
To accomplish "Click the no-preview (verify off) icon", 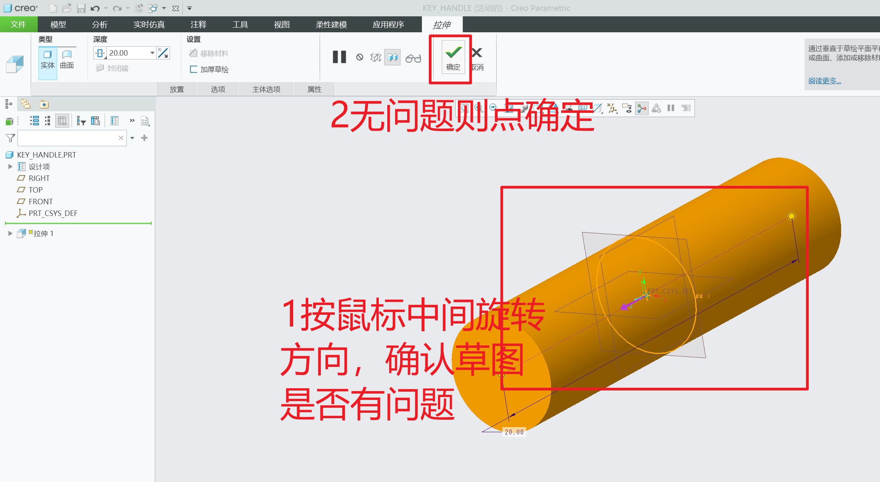I will pos(360,57).
